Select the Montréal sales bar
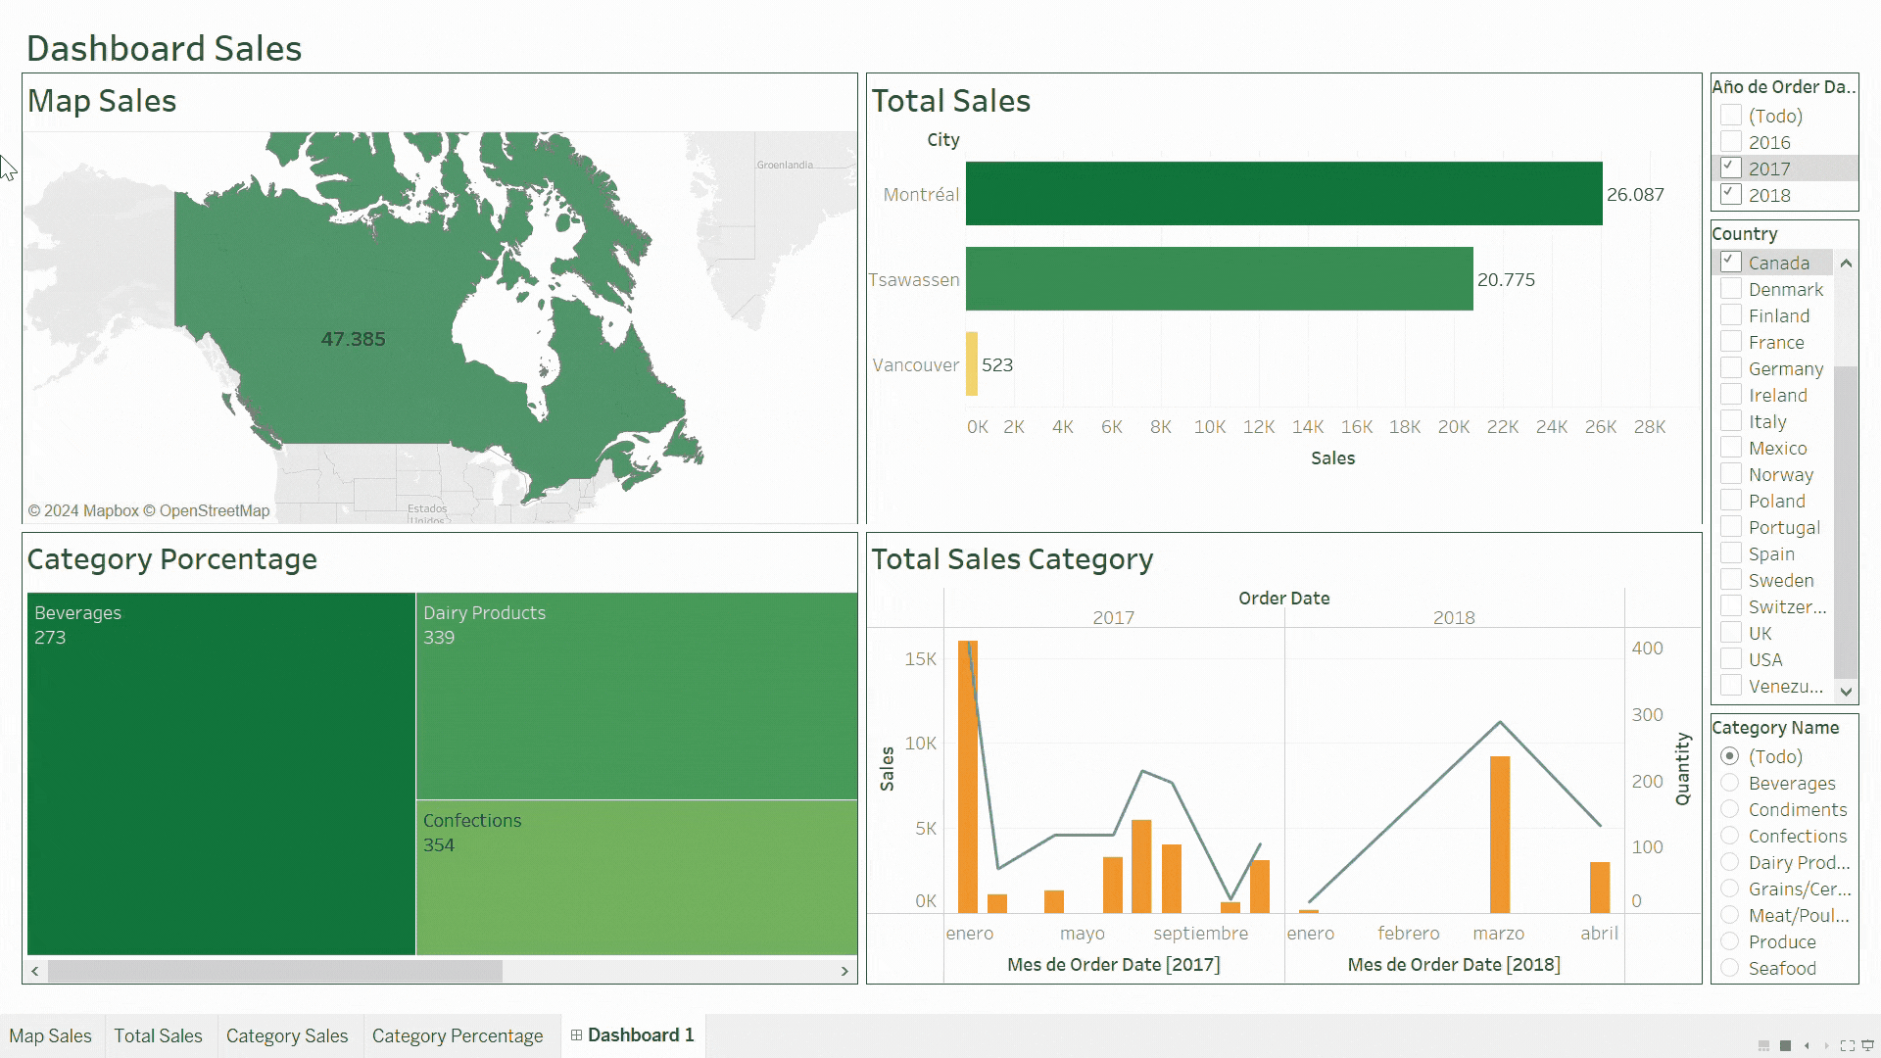Screen dimensions: 1881x1058 (x=1283, y=194)
